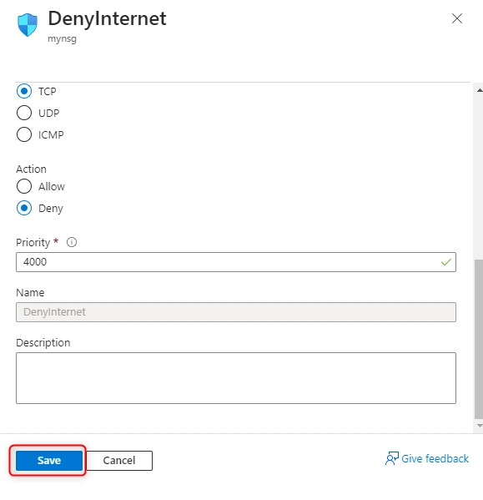
Task: Click the mynsg subtitle under the title
Action: (62, 39)
